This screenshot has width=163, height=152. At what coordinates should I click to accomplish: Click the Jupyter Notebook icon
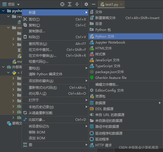[92, 42]
